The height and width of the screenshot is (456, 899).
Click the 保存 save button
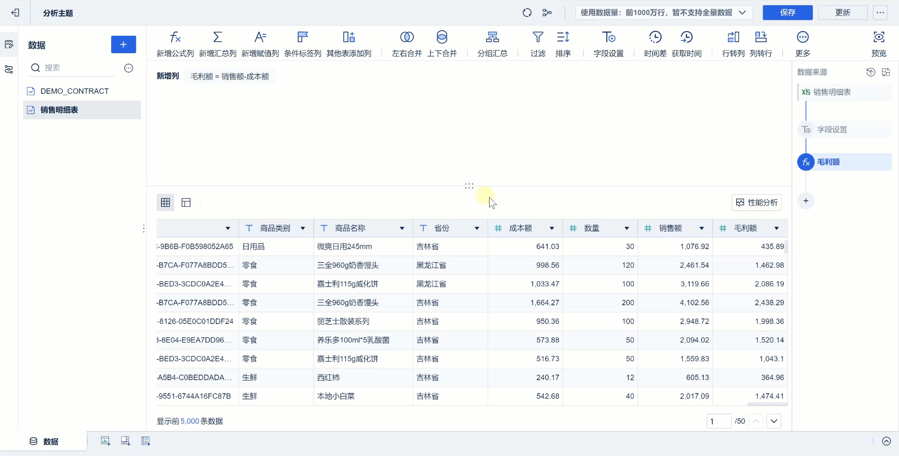click(787, 13)
